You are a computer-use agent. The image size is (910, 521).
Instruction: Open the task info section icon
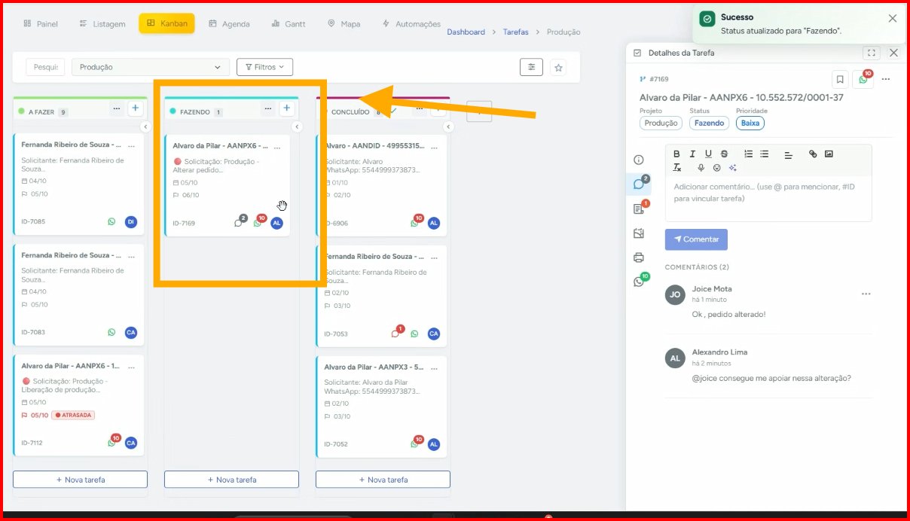[x=639, y=160]
